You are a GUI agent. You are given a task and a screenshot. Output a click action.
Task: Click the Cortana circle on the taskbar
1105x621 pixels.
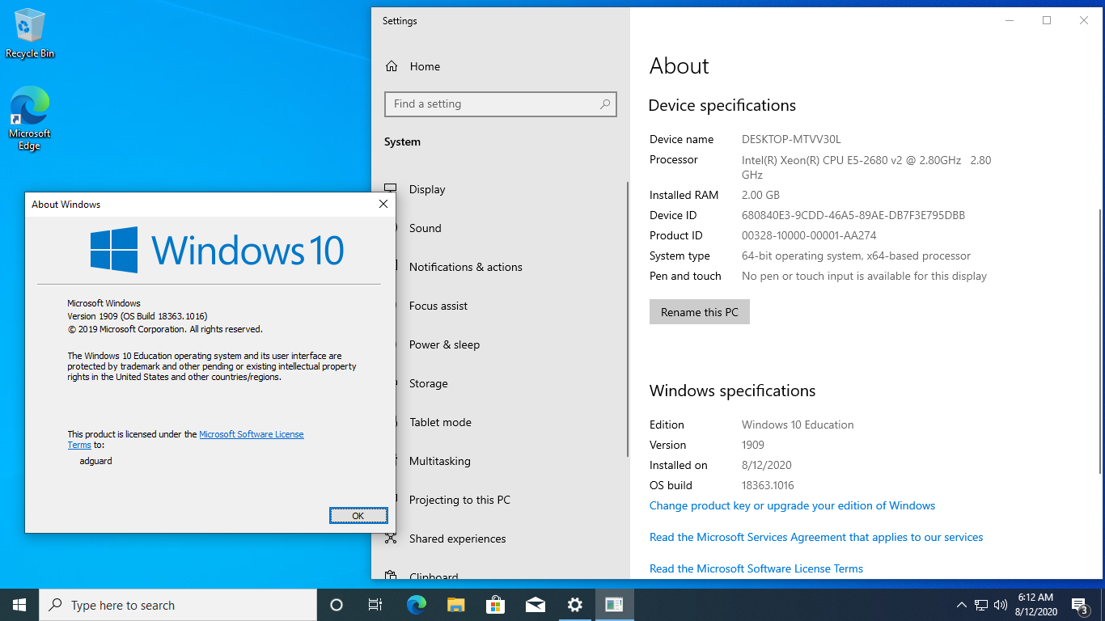pyautogui.click(x=337, y=605)
